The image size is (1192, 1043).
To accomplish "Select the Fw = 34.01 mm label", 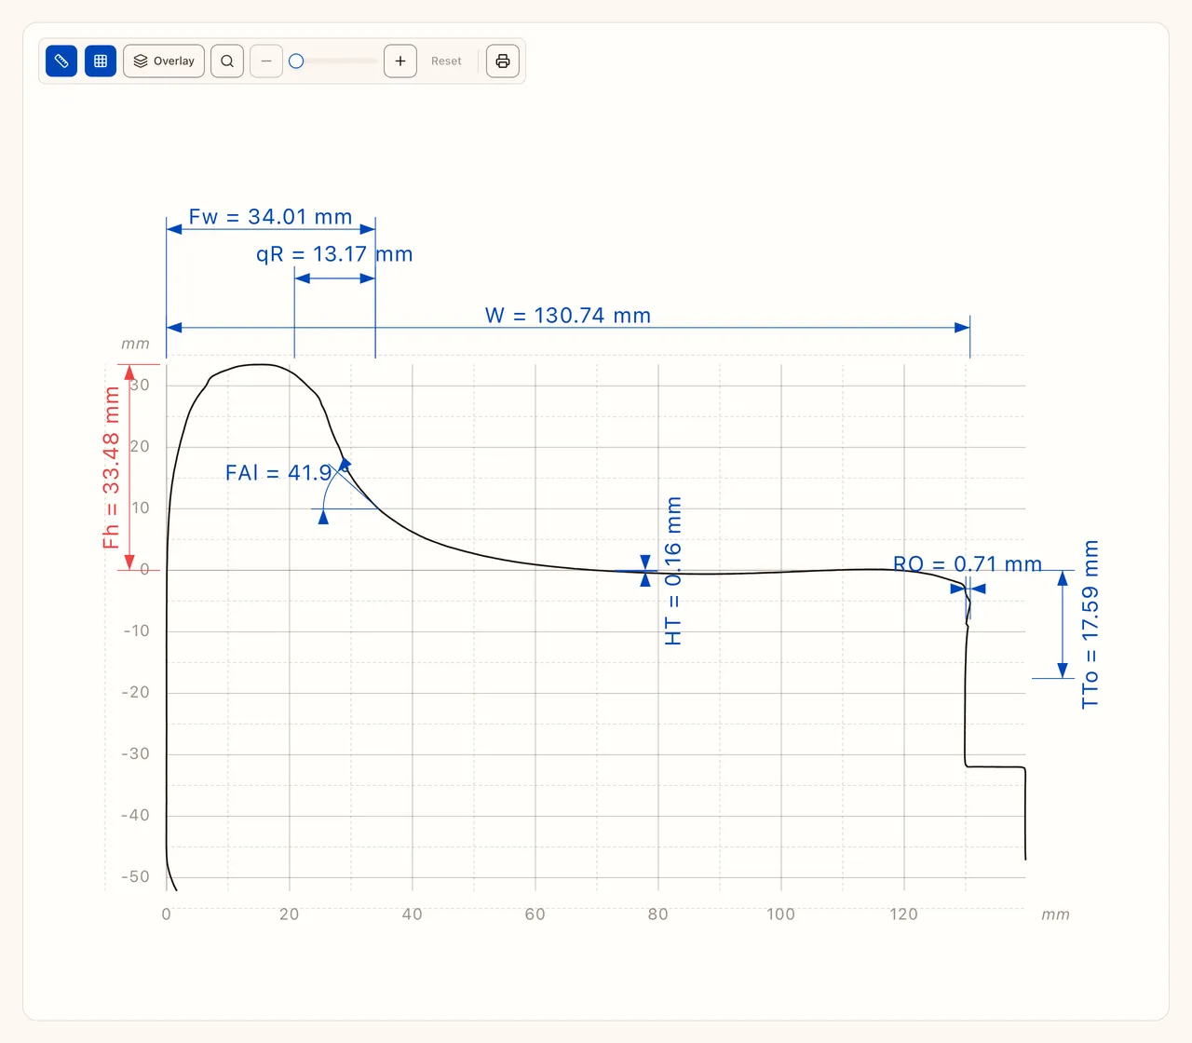I will (x=271, y=217).
